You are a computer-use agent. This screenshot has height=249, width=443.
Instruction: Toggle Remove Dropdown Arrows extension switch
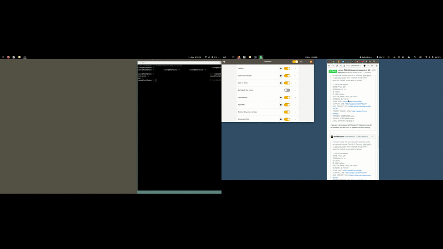point(287,112)
